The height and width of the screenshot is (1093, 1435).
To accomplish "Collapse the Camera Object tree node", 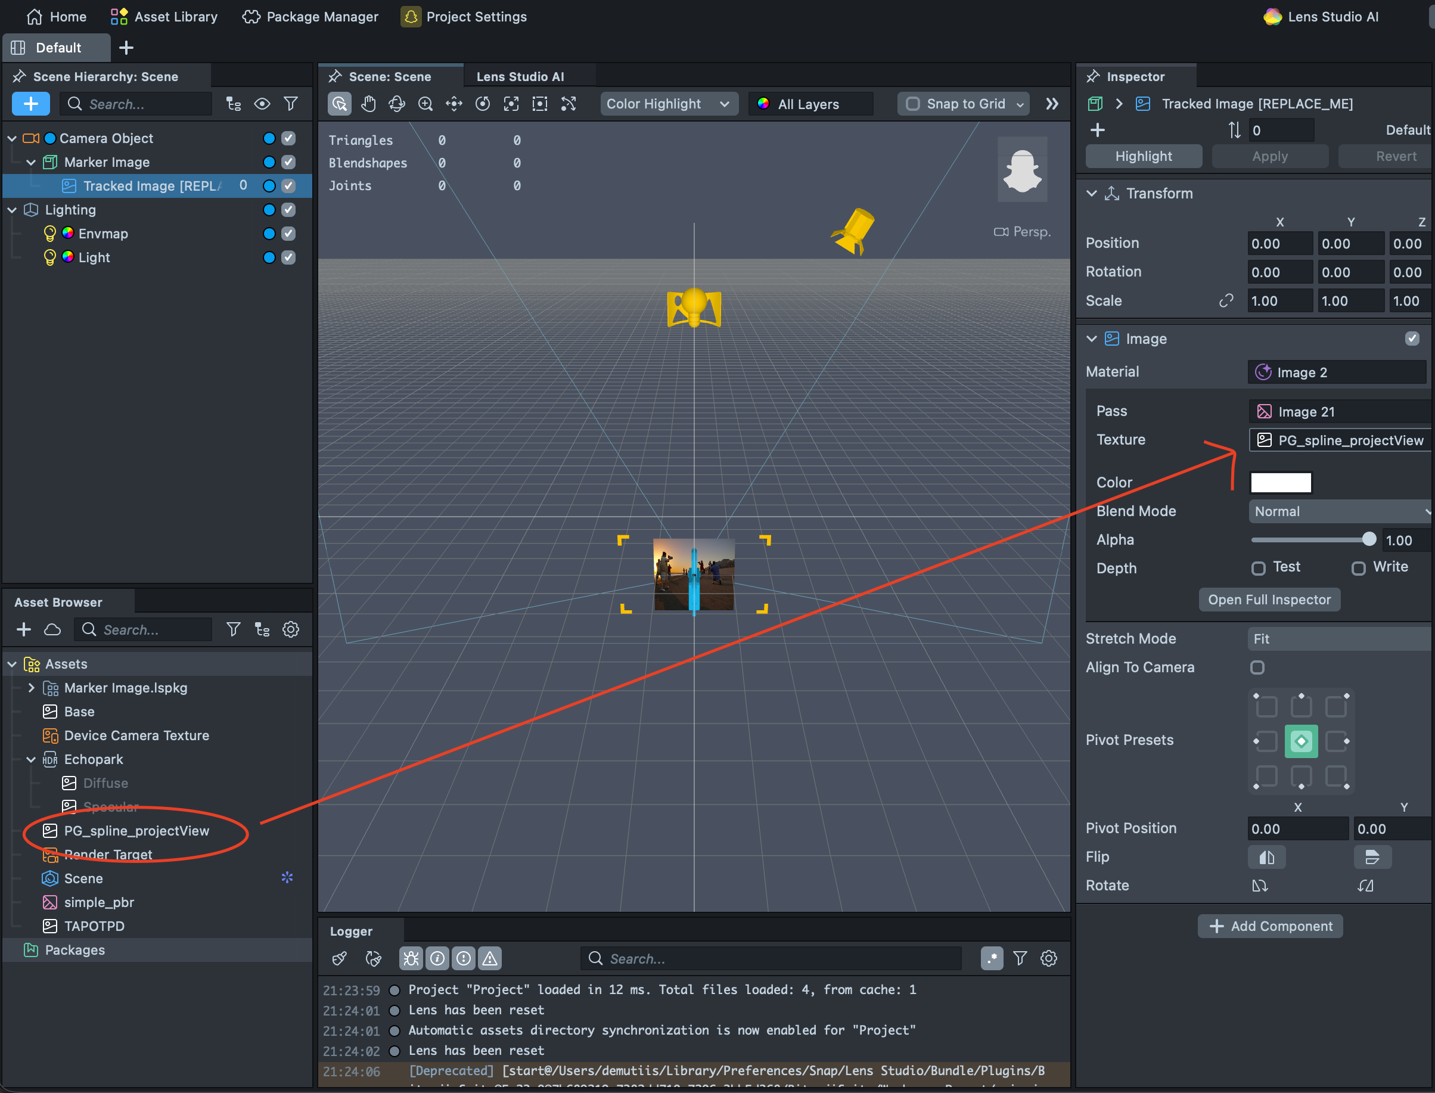I will click(12, 139).
